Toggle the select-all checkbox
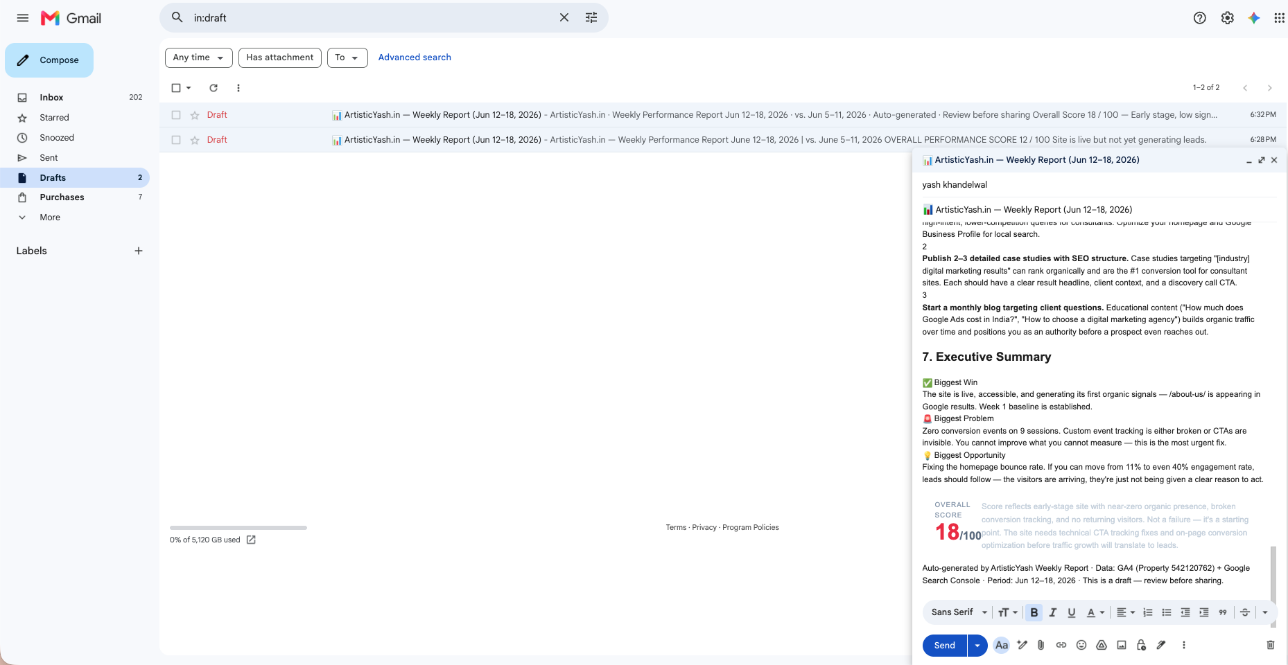The width and height of the screenshot is (1288, 665). pos(176,88)
